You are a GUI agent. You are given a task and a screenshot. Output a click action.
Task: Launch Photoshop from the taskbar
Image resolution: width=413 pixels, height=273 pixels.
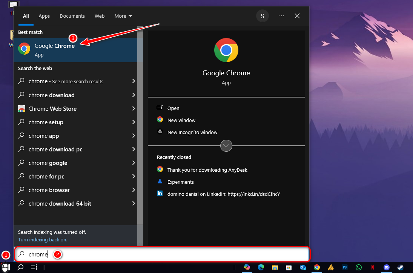(344, 267)
